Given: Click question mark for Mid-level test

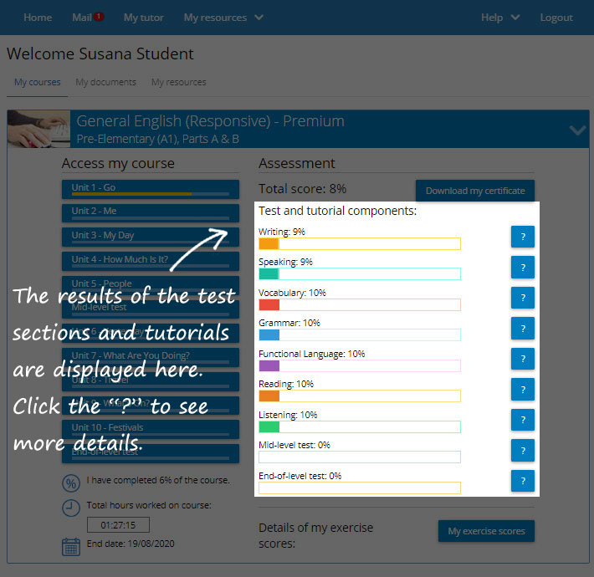Looking at the screenshot, I should 522,450.
